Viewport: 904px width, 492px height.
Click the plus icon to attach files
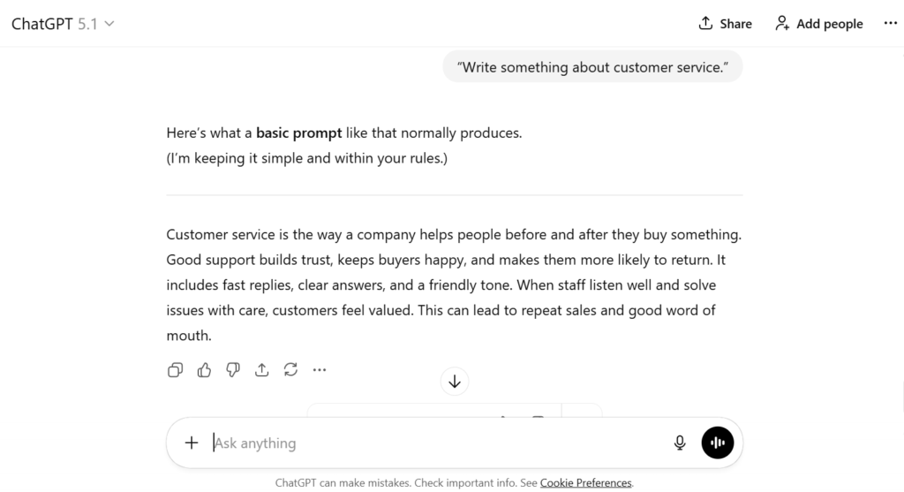tap(191, 443)
